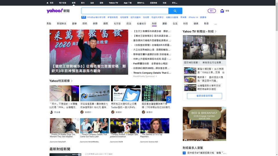Select the 娛樂 category tab
Screen dimensions: 278x156
click(95, 23)
